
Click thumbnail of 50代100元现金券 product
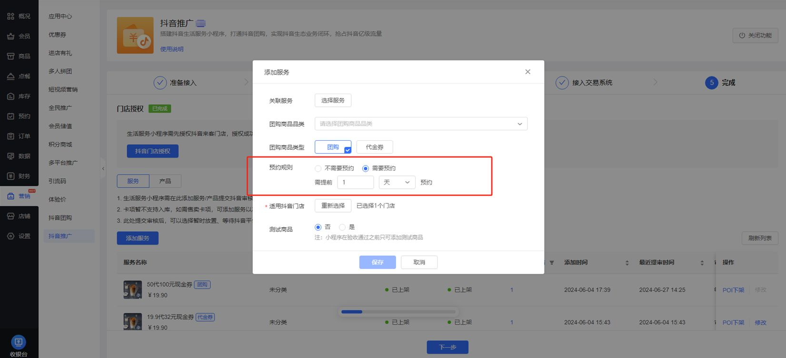[132, 290]
